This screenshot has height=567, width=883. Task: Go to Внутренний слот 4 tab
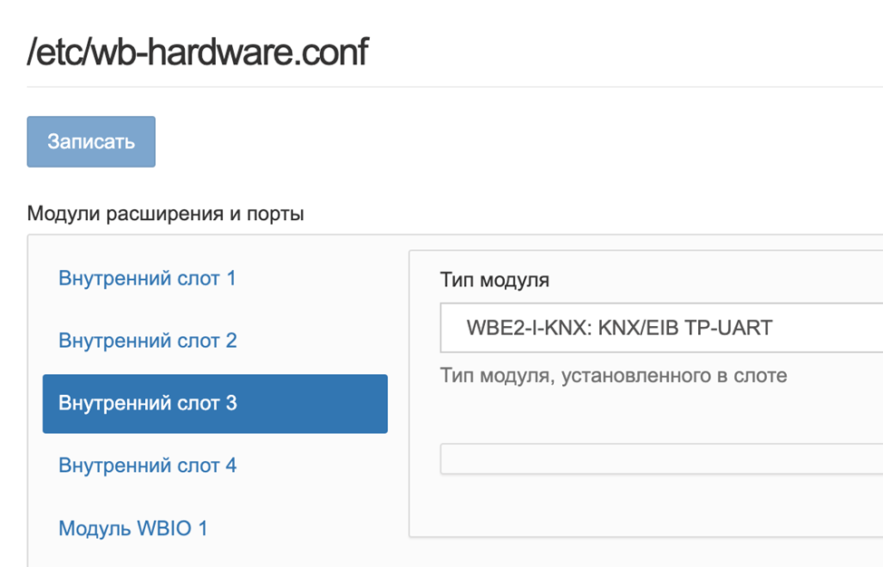coord(148,466)
